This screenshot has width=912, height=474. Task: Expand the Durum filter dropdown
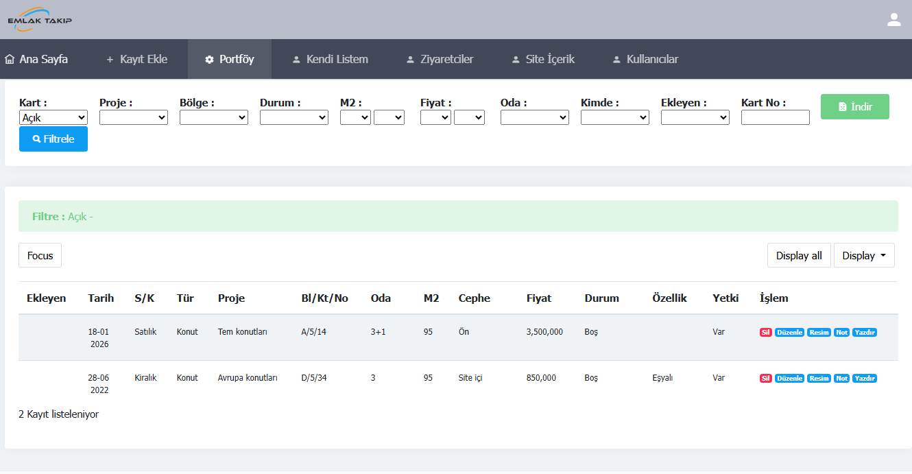(x=294, y=118)
